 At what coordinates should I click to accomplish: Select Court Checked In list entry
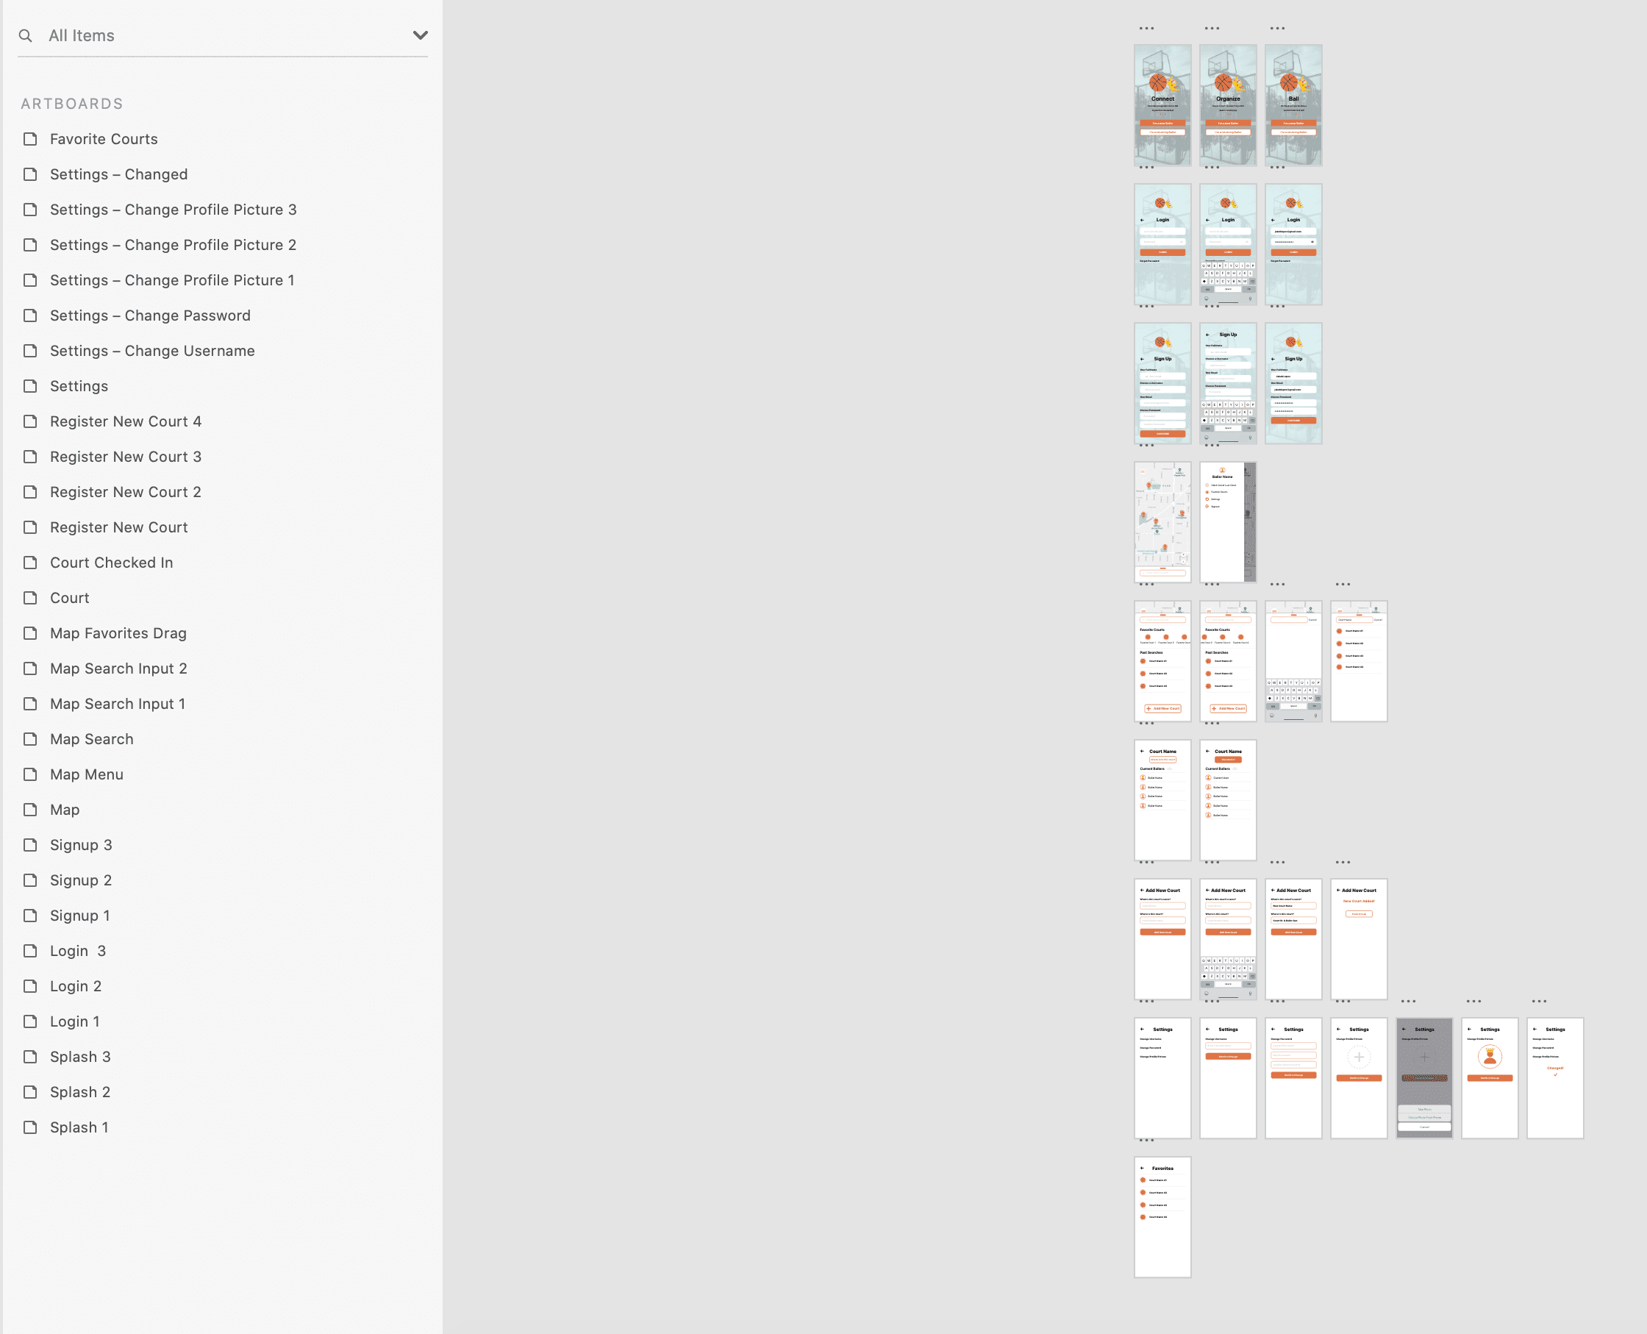pos(111,563)
